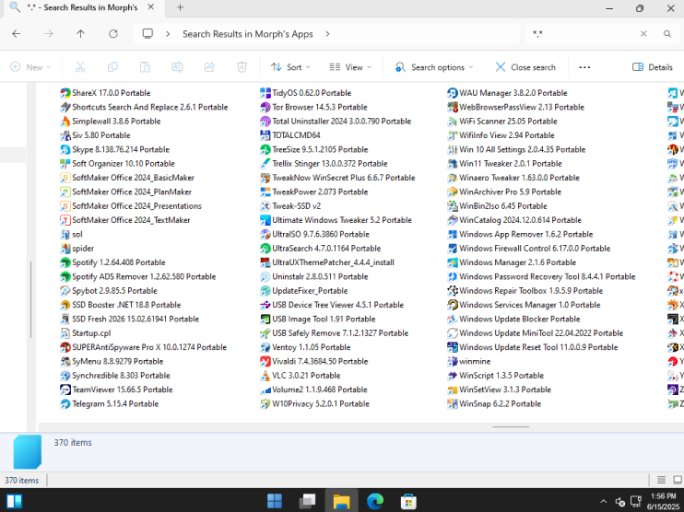The image size is (684, 512).
Task: Select the Search Results in Morph's tab
Action: (82, 7)
